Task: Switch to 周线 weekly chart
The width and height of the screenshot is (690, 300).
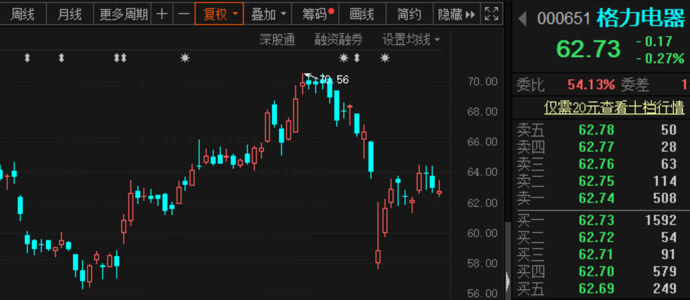Action: tap(22, 14)
